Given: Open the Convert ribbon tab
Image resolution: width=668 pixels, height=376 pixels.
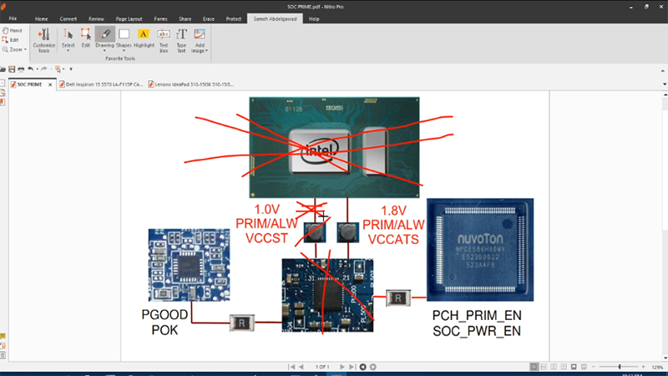Looking at the screenshot, I should pos(68,18).
